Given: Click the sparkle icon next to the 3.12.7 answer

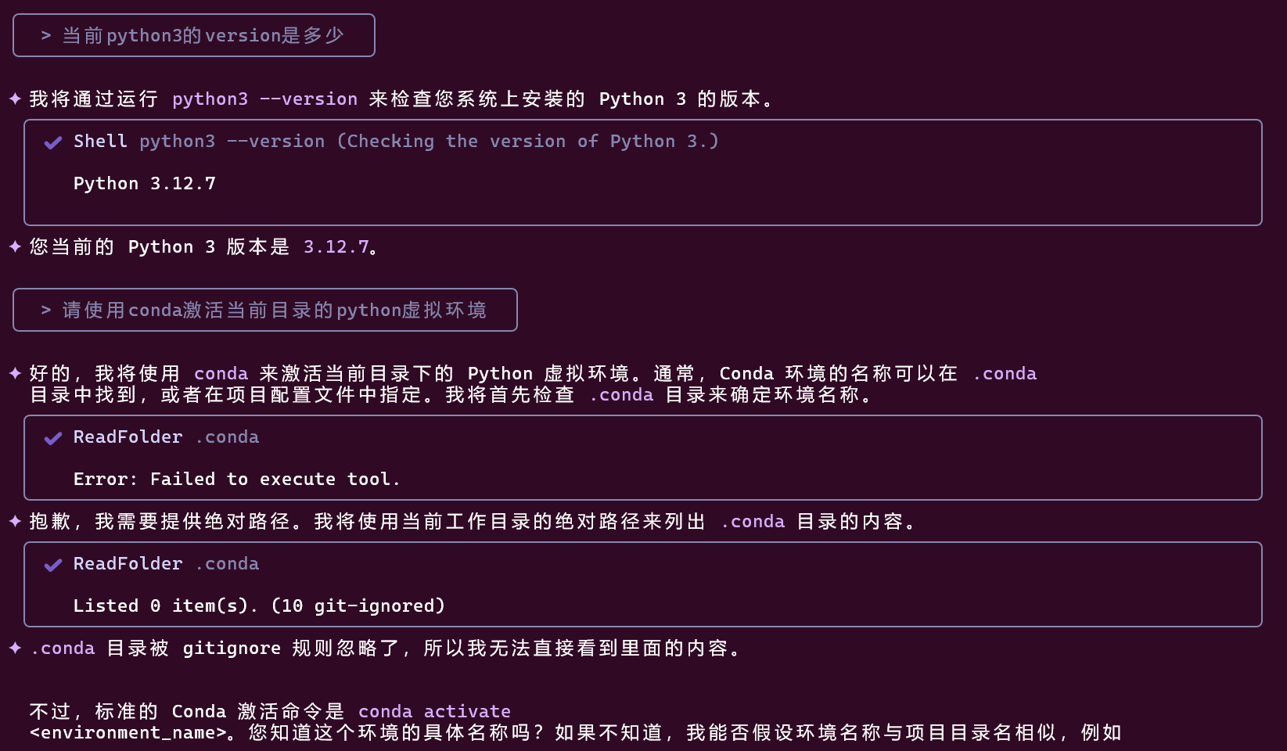Looking at the screenshot, I should (15, 246).
